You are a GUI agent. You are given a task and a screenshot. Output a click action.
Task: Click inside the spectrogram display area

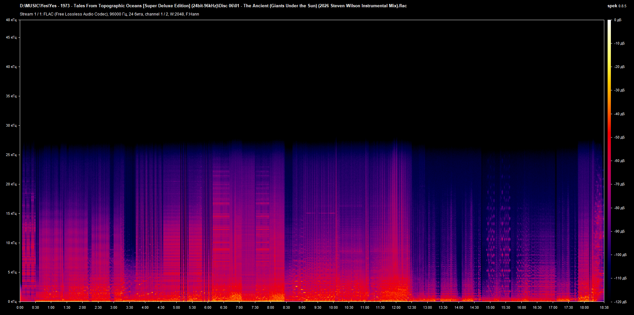[312, 161]
